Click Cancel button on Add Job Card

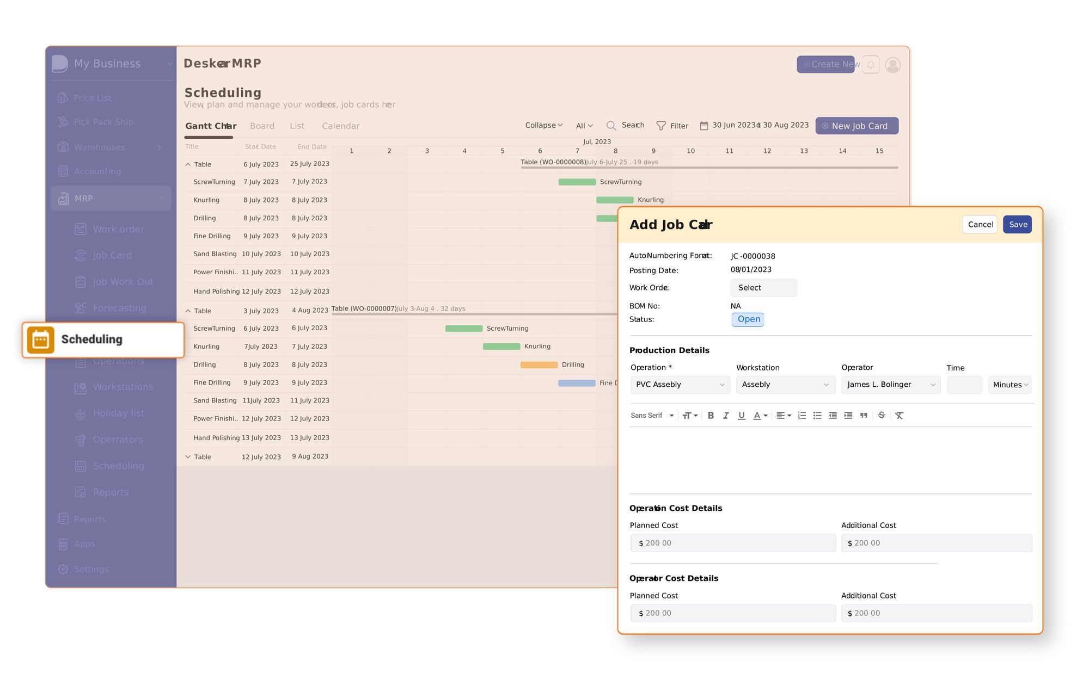click(981, 225)
